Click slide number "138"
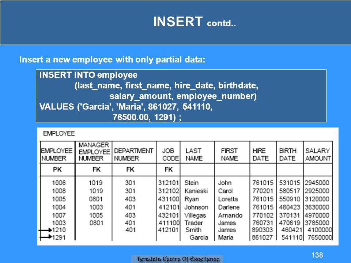 point(317,255)
